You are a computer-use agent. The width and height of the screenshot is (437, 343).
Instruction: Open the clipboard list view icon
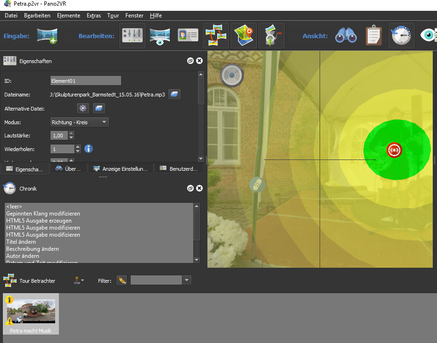point(374,36)
